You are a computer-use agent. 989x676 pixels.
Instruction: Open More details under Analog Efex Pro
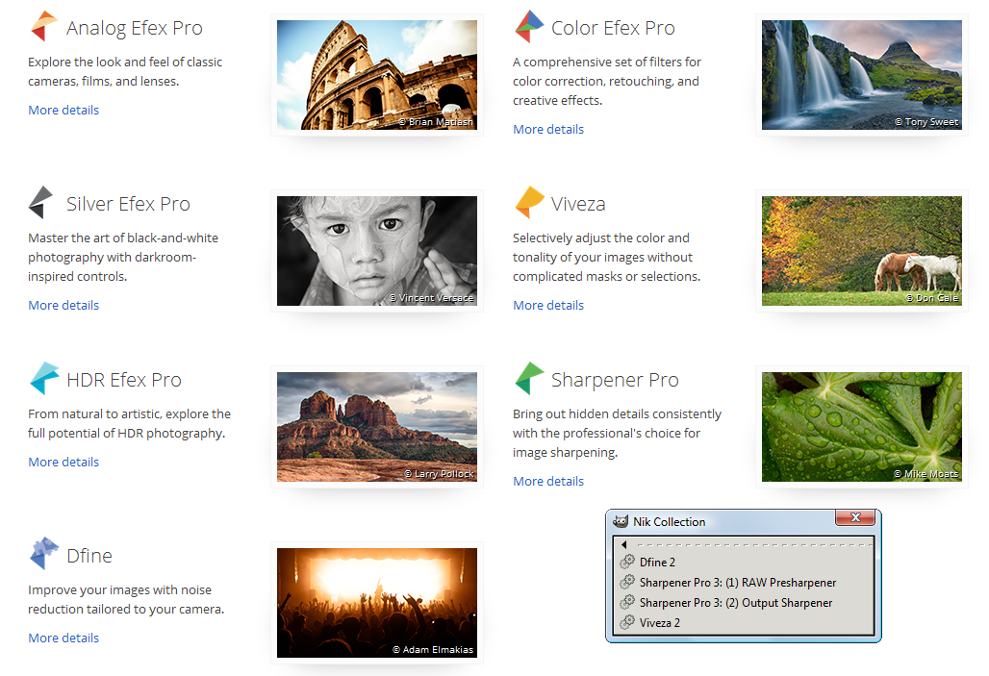point(63,110)
